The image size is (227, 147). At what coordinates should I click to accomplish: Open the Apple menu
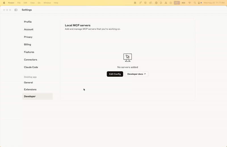(4, 3)
